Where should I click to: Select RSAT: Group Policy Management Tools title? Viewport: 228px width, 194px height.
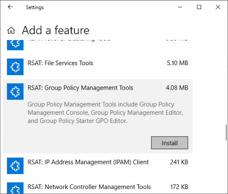(80, 88)
